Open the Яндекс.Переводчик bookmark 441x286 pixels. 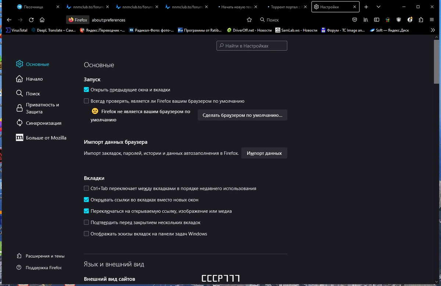103,30
